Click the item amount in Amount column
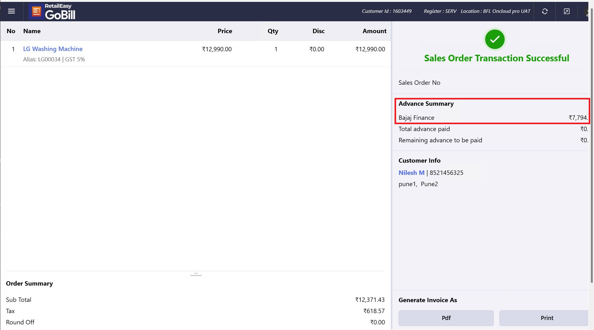The image size is (594, 330). pos(370,49)
